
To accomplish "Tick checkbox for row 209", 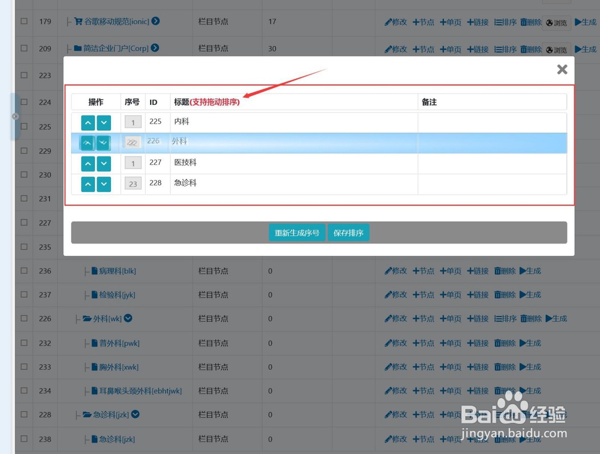I will [24, 48].
